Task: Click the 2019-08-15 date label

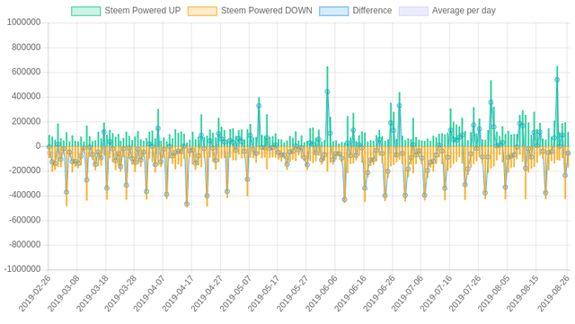Action: [521, 293]
